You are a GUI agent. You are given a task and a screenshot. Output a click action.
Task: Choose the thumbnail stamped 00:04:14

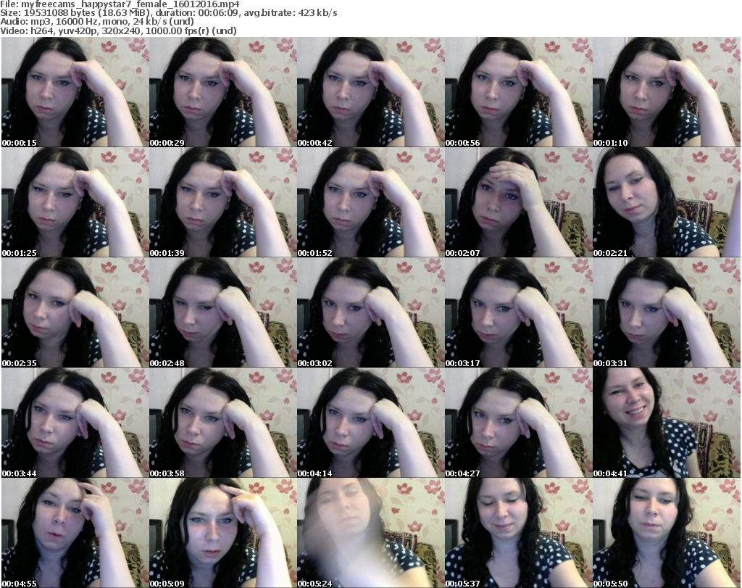pyautogui.click(x=370, y=423)
